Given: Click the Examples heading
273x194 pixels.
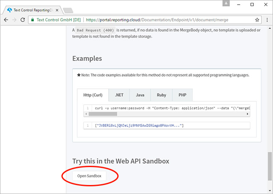Looking at the screenshot, I should 87,59.
